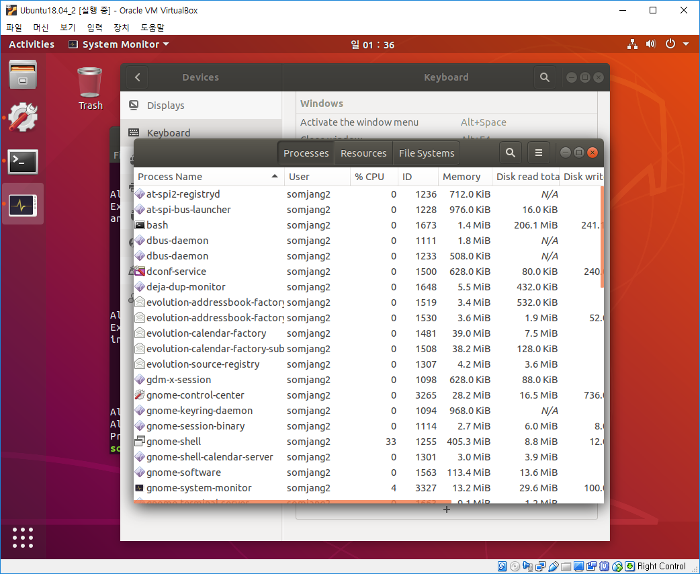Go back using Settings back arrow

(138, 77)
